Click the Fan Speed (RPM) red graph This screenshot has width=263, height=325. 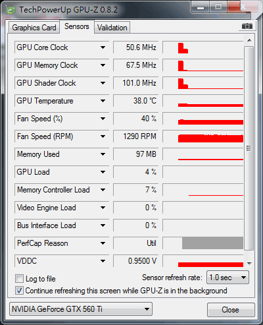click(x=203, y=136)
